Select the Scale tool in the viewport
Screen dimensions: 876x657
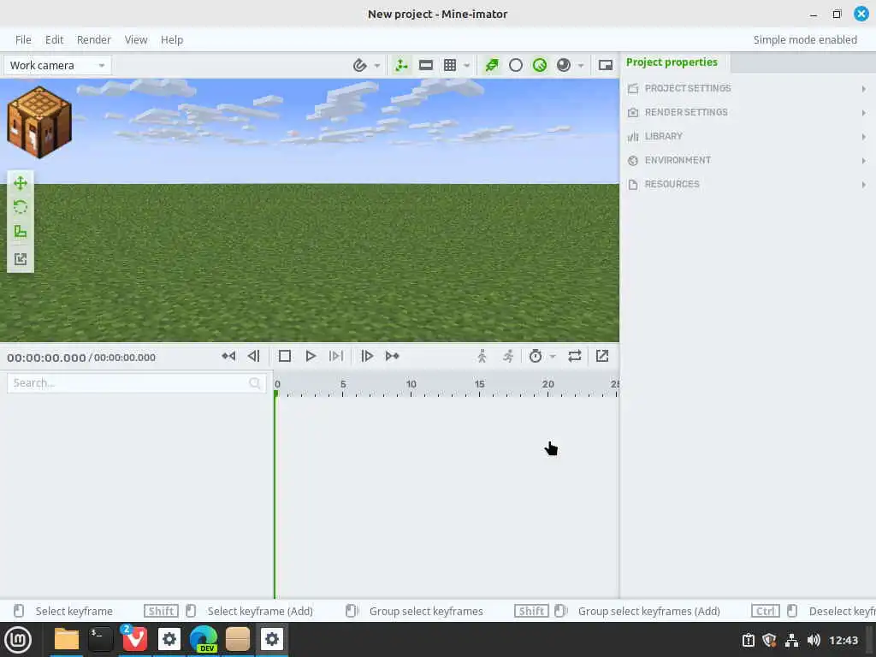[21, 231]
